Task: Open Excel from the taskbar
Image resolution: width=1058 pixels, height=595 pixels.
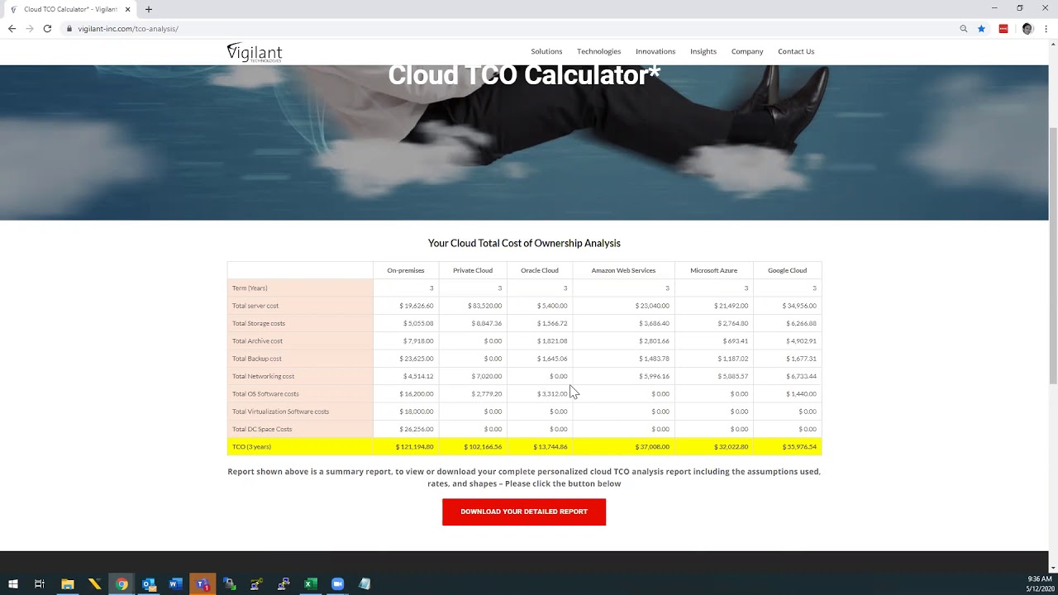Action: pyautogui.click(x=310, y=584)
